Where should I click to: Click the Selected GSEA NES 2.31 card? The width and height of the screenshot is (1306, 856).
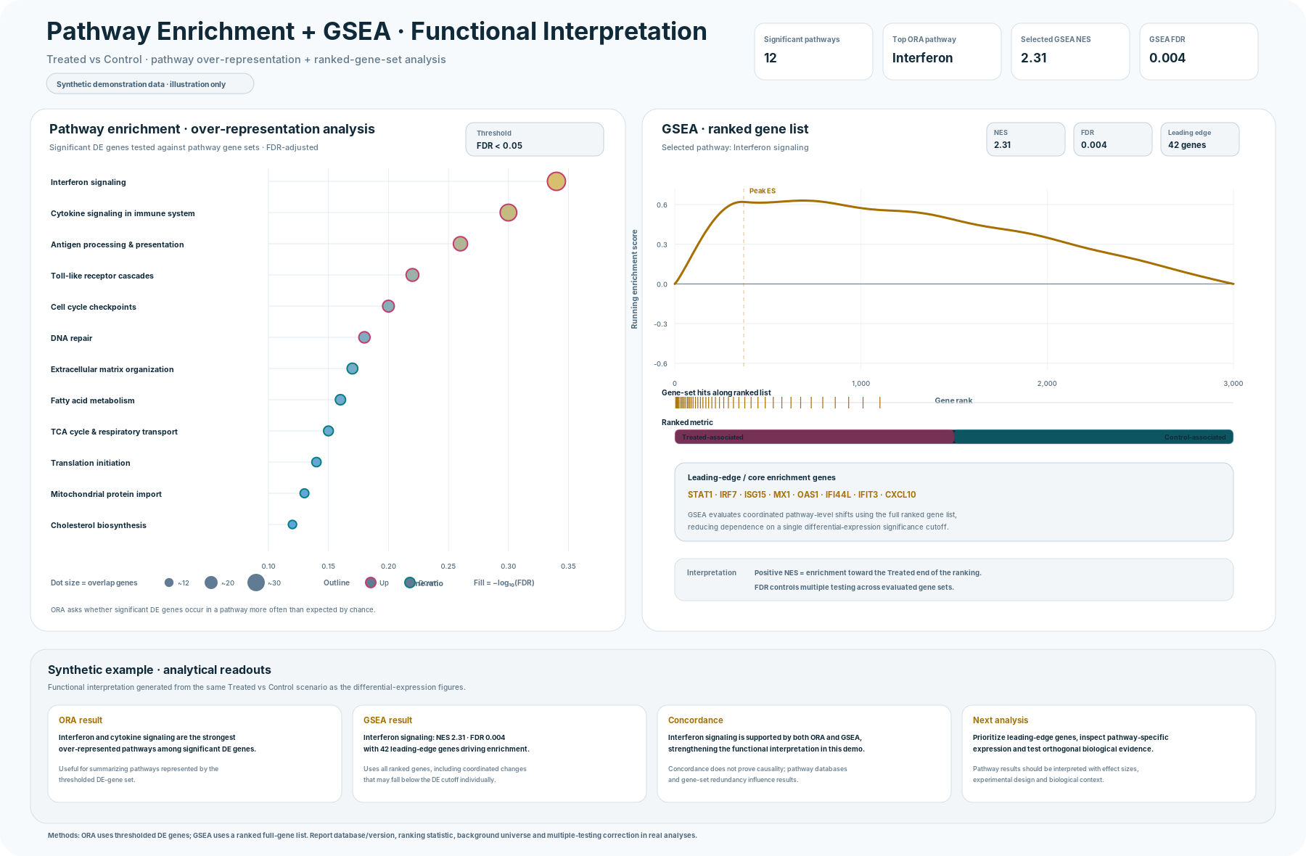[1070, 52]
